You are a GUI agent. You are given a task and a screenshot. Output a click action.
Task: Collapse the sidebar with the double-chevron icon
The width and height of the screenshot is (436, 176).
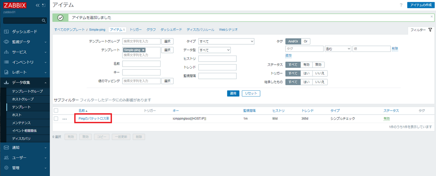click(x=37, y=5)
